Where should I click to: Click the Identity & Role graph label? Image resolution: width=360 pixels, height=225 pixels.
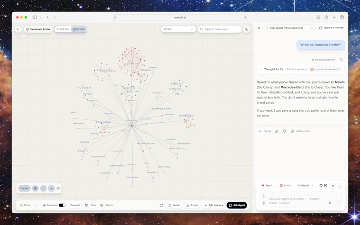pos(103,122)
